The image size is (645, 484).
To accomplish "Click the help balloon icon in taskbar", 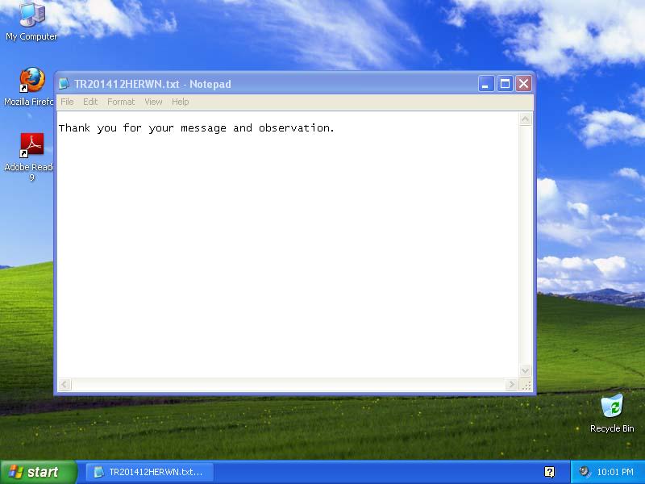I will pos(549,472).
